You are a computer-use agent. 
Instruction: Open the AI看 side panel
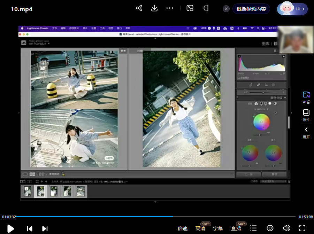306,97
